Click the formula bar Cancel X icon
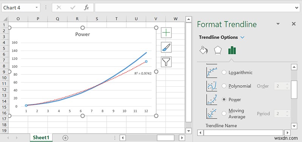The image size is (302, 142). coord(59,8)
